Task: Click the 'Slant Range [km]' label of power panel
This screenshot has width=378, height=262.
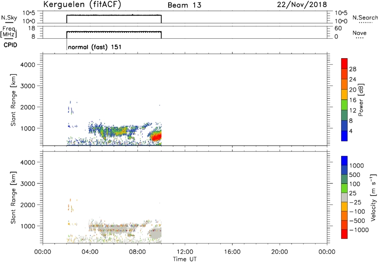Action: 13,100
